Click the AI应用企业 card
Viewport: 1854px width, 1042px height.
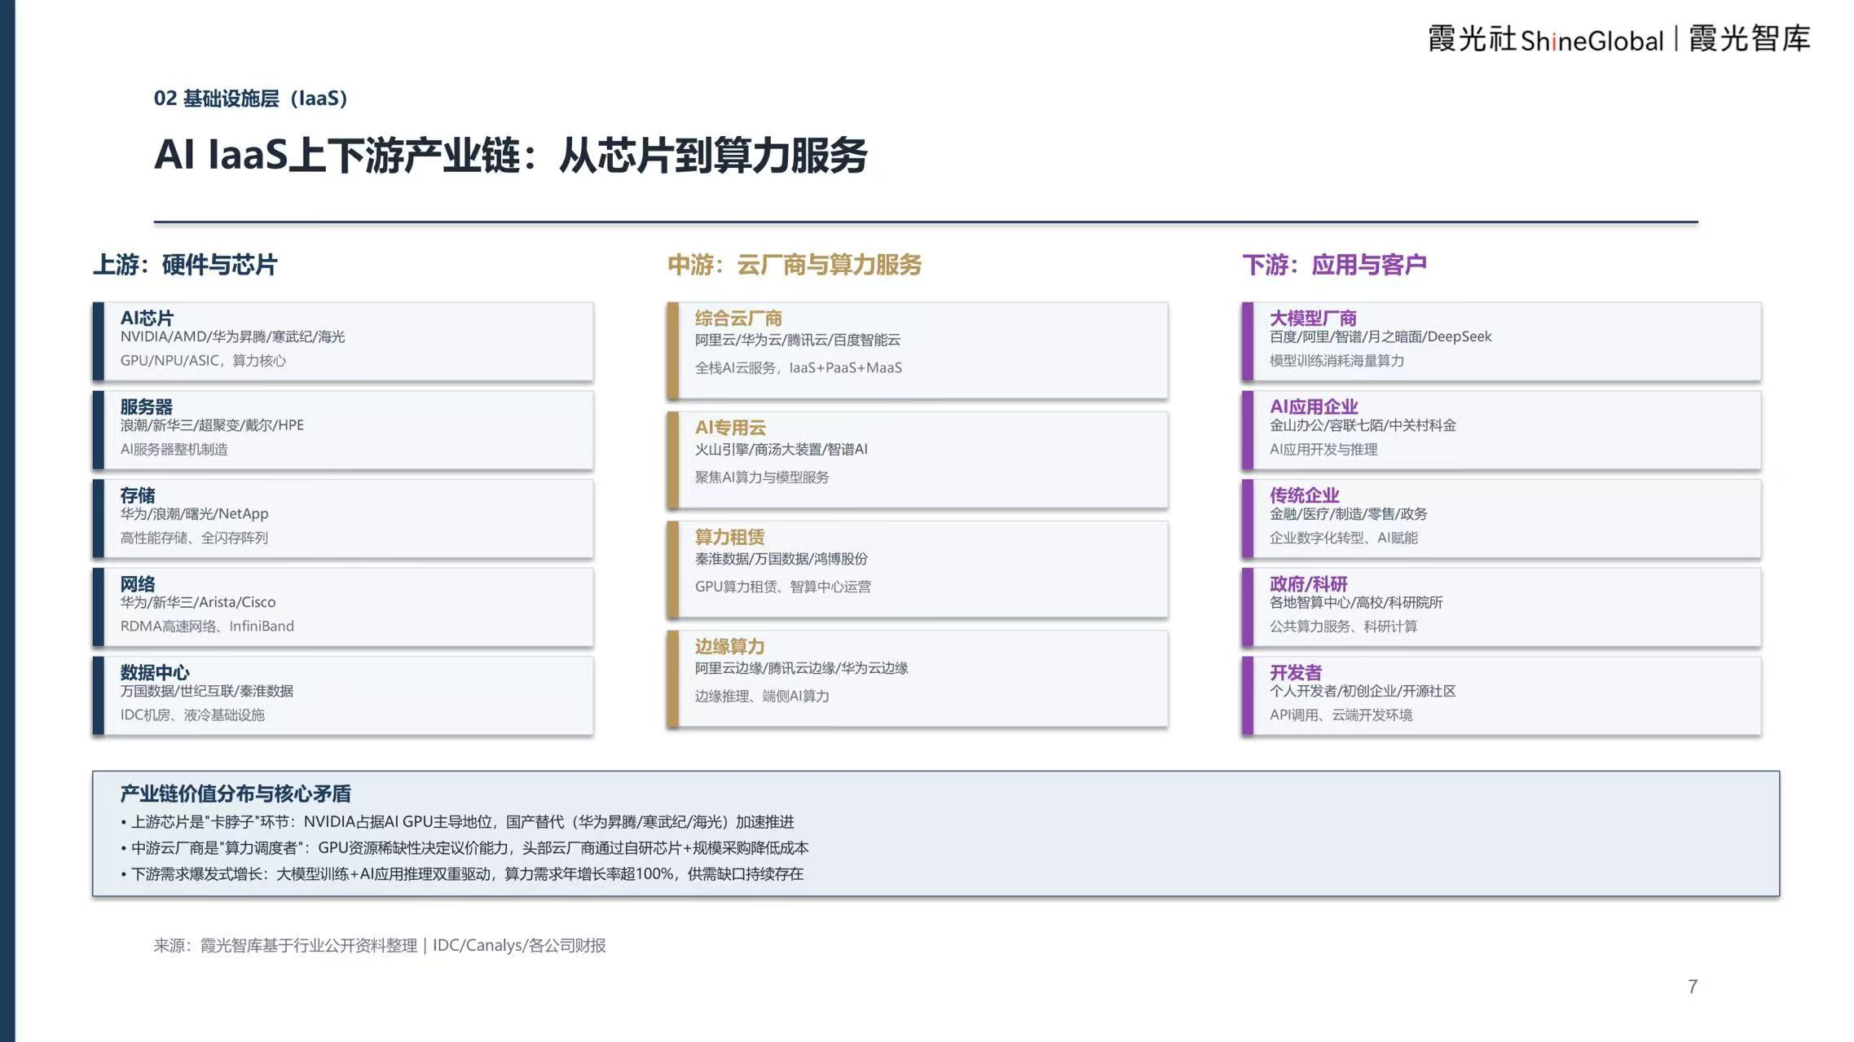click(1501, 430)
